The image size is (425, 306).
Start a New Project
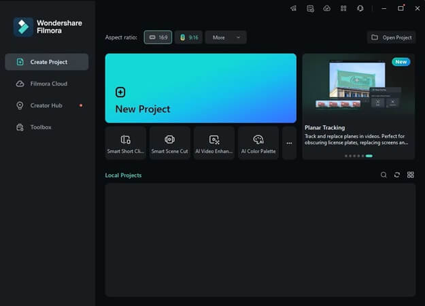201,88
